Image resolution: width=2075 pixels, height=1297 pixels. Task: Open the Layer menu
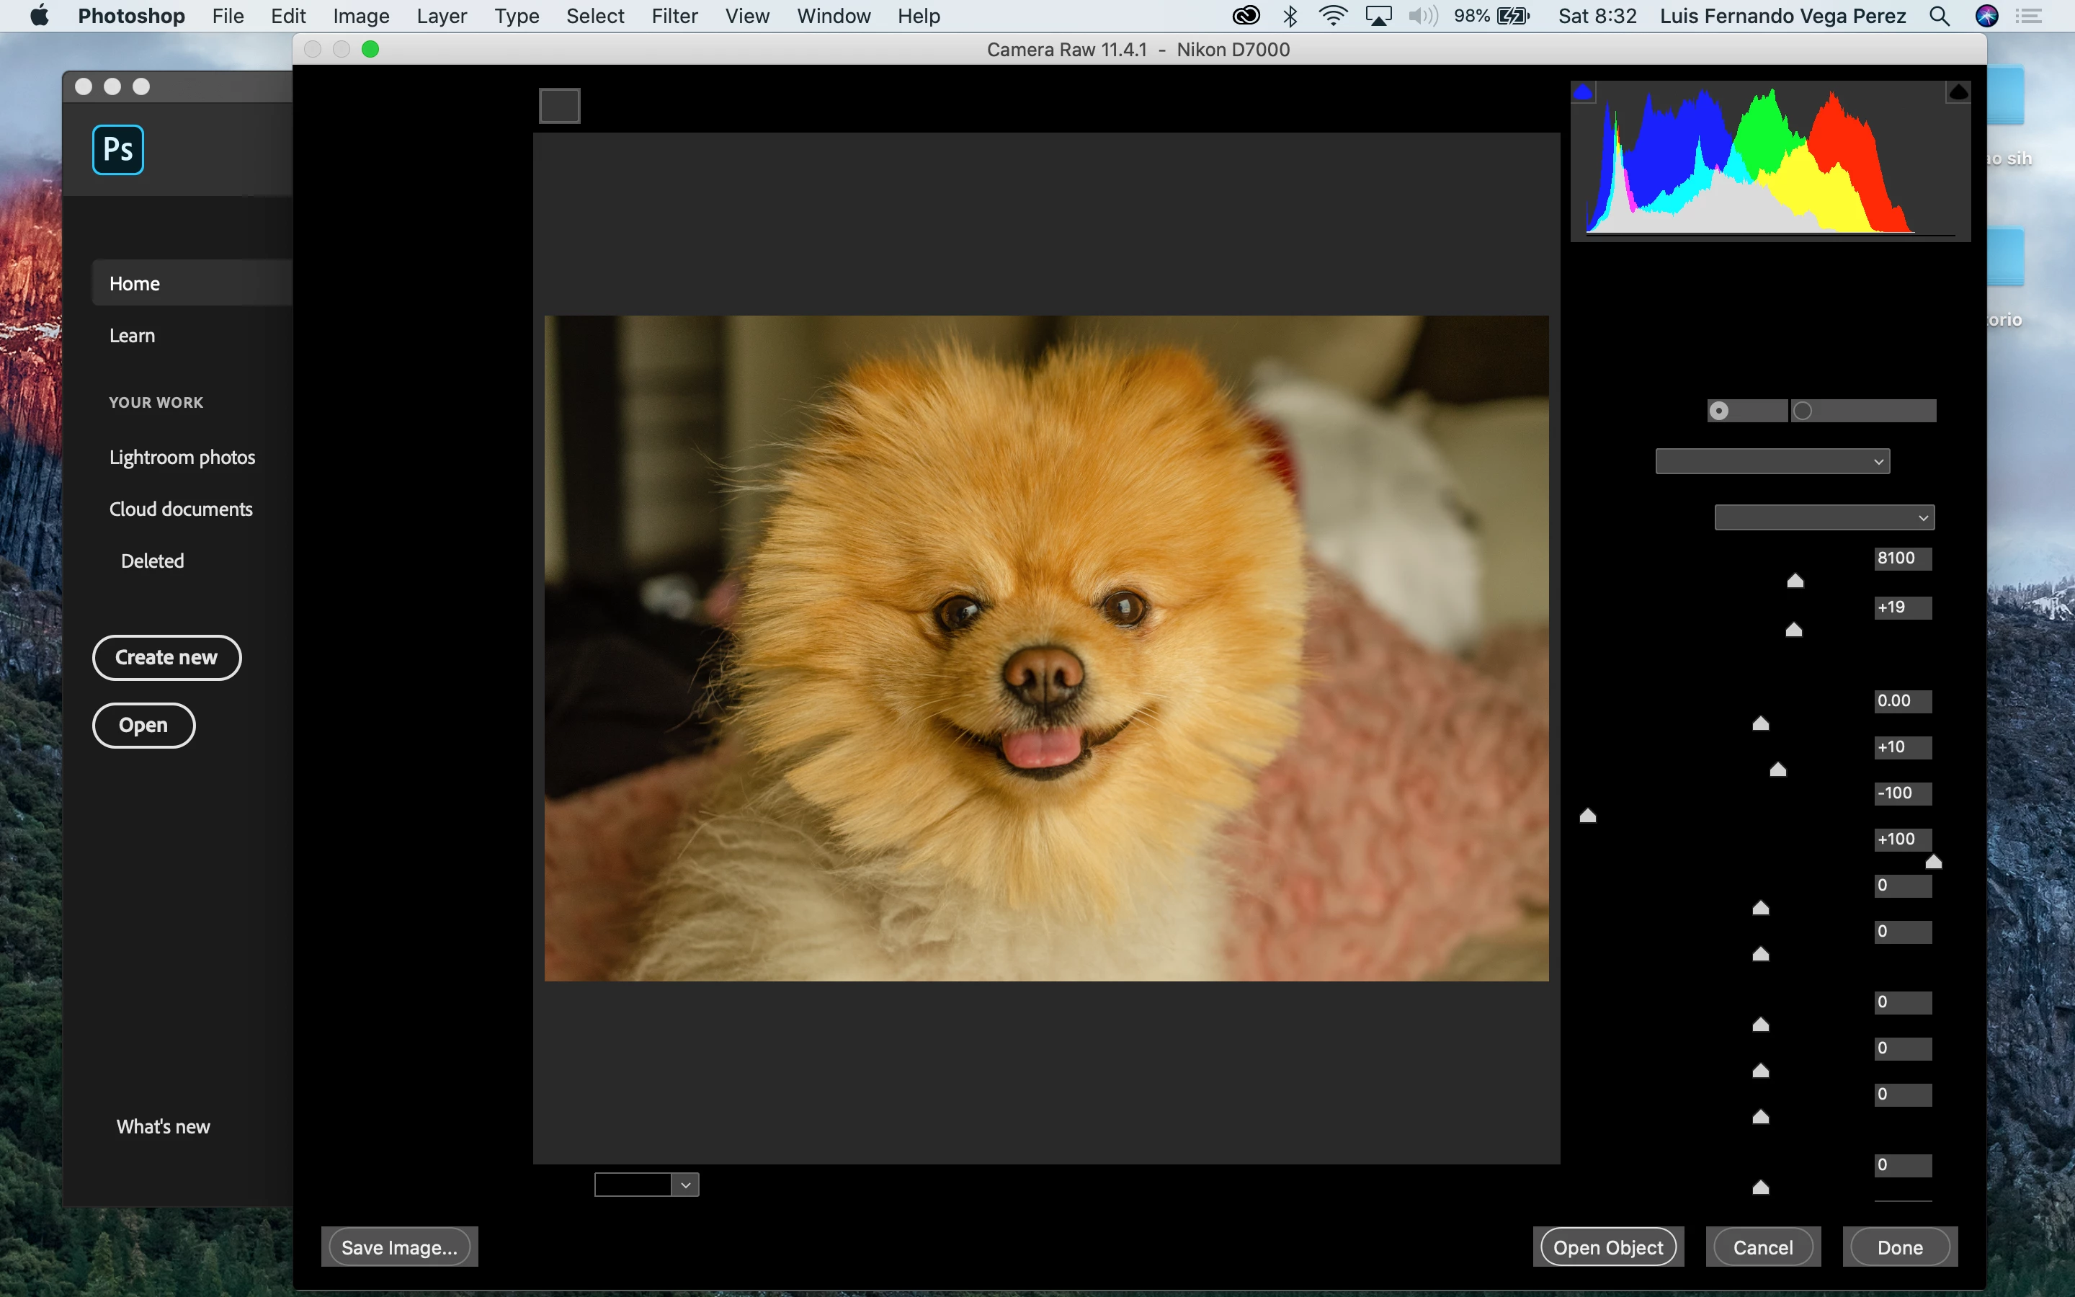441,17
